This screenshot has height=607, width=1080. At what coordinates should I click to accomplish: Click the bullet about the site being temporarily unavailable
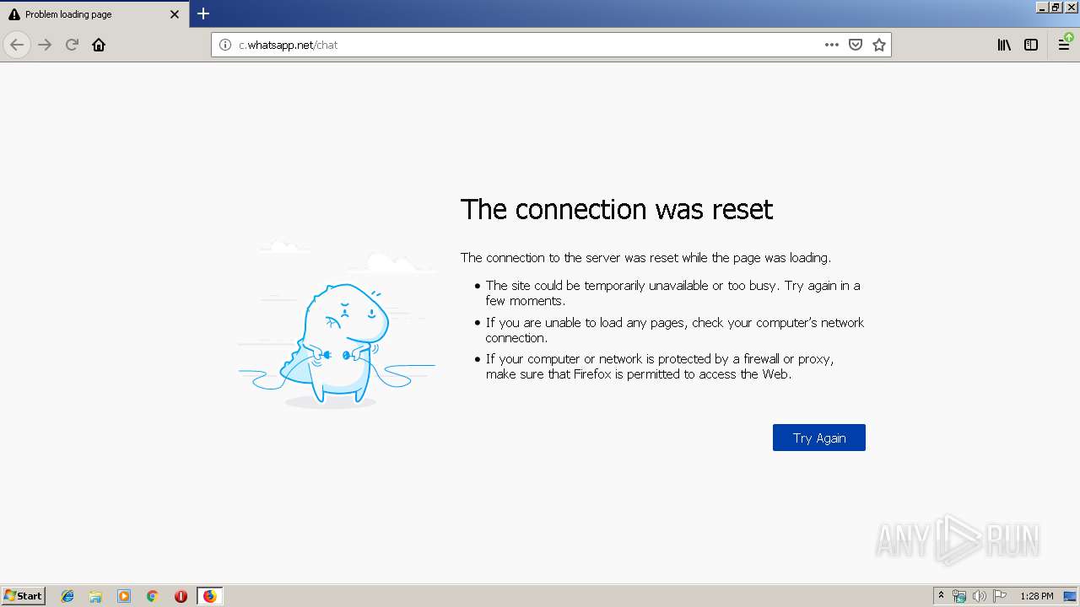coord(672,293)
